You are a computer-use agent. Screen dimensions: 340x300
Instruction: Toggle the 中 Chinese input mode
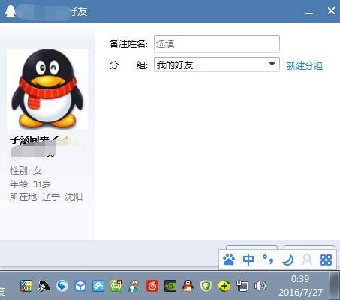click(x=248, y=259)
